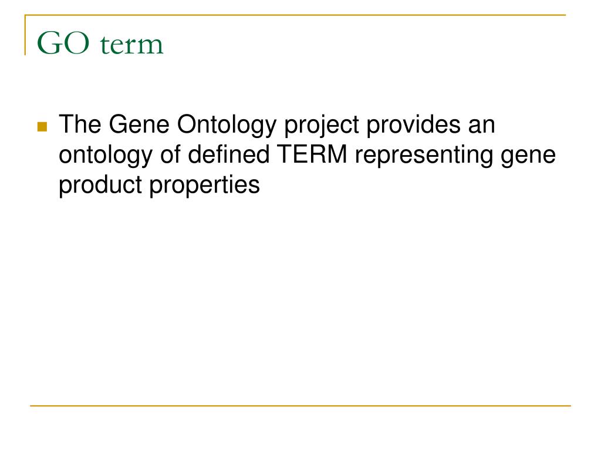Click the gold border line above title
The height and width of the screenshot is (451, 601).
point(295,15)
